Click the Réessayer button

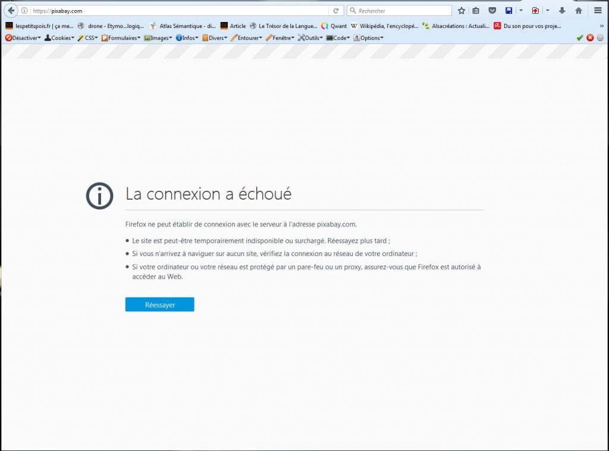159,305
